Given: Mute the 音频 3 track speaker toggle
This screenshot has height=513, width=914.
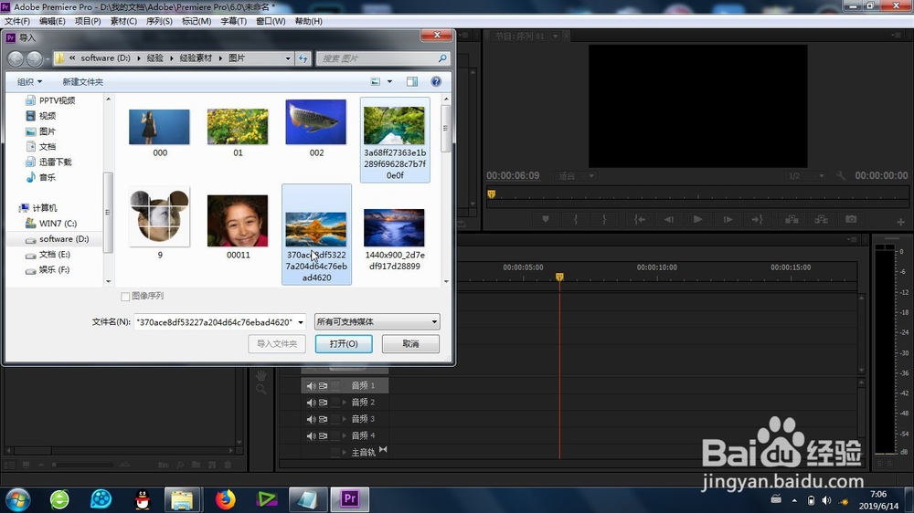Looking at the screenshot, I should [312, 419].
